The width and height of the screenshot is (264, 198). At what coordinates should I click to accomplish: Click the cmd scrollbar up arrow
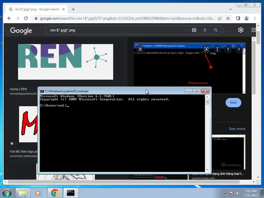[207, 97]
